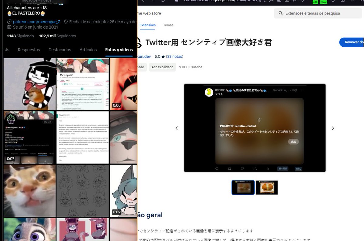Click the browser extension icon with 'New' badge
The width and height of the screenshot is (364, 241).
point(323,2)
